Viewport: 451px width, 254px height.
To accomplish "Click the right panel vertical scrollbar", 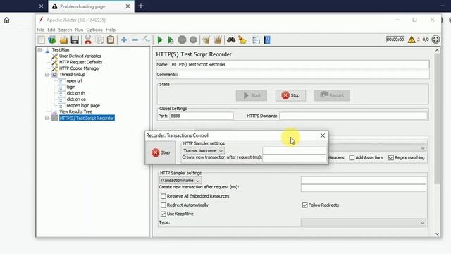I will tap(437, 118).
